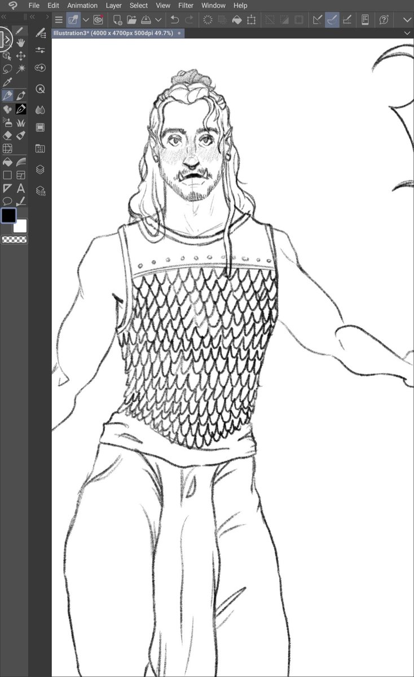The height and width of the screenshot is (677, 414).
Task: Open the Help menu
Action: (x=240, y=6)
